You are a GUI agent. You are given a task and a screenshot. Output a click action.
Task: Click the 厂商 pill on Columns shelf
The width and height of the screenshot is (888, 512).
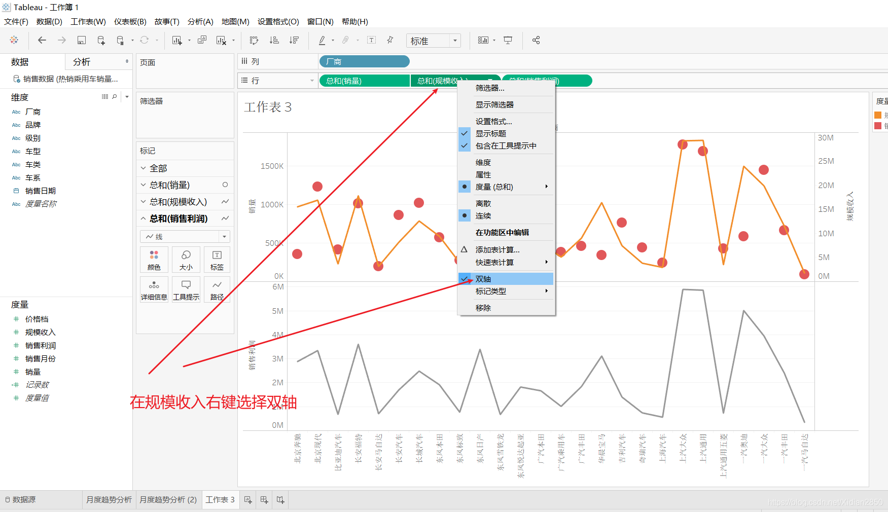pyautogui.click(x=364, y=61)
